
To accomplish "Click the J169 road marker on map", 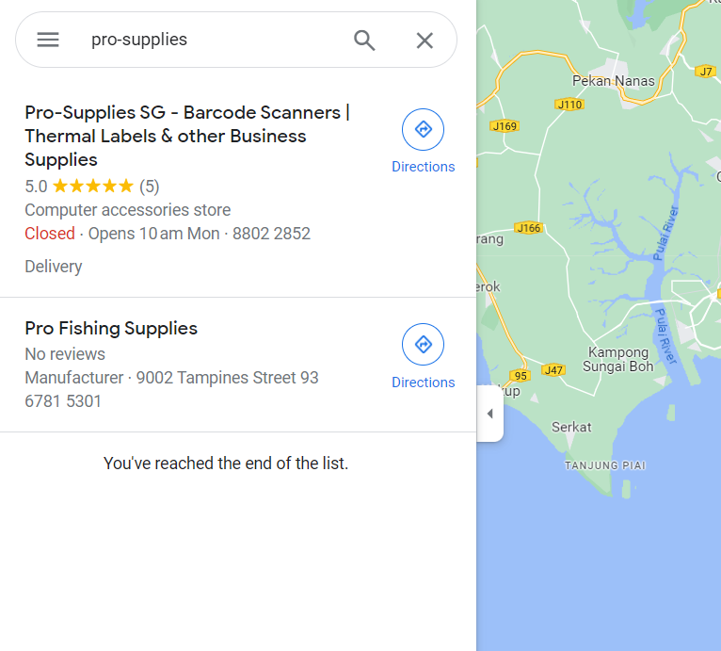I will (x=505, y=126).
